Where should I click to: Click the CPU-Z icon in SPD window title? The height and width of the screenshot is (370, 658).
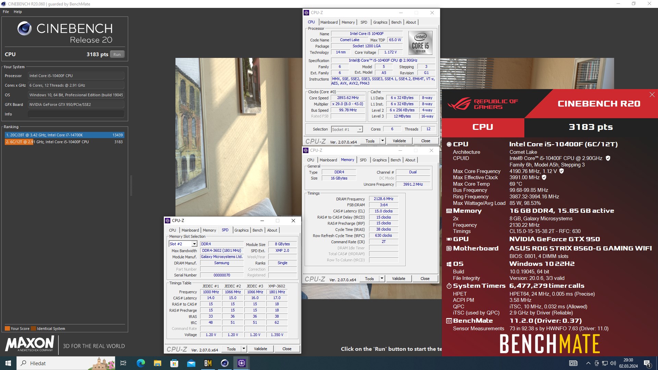click(x=168, y=221)
